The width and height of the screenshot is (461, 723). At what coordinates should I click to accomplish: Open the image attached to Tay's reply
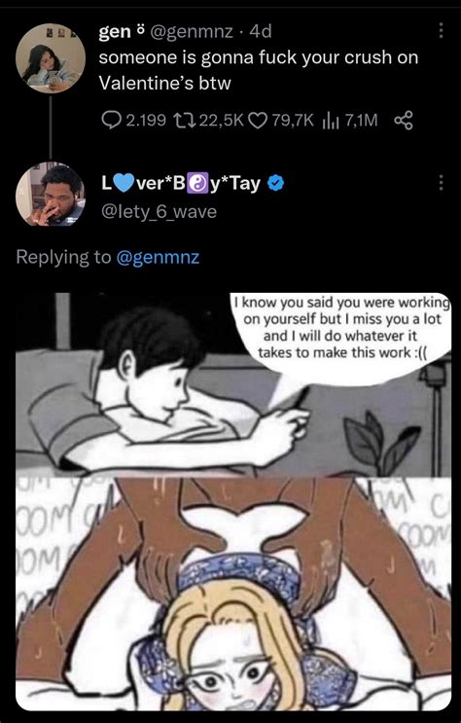[233, 501]
